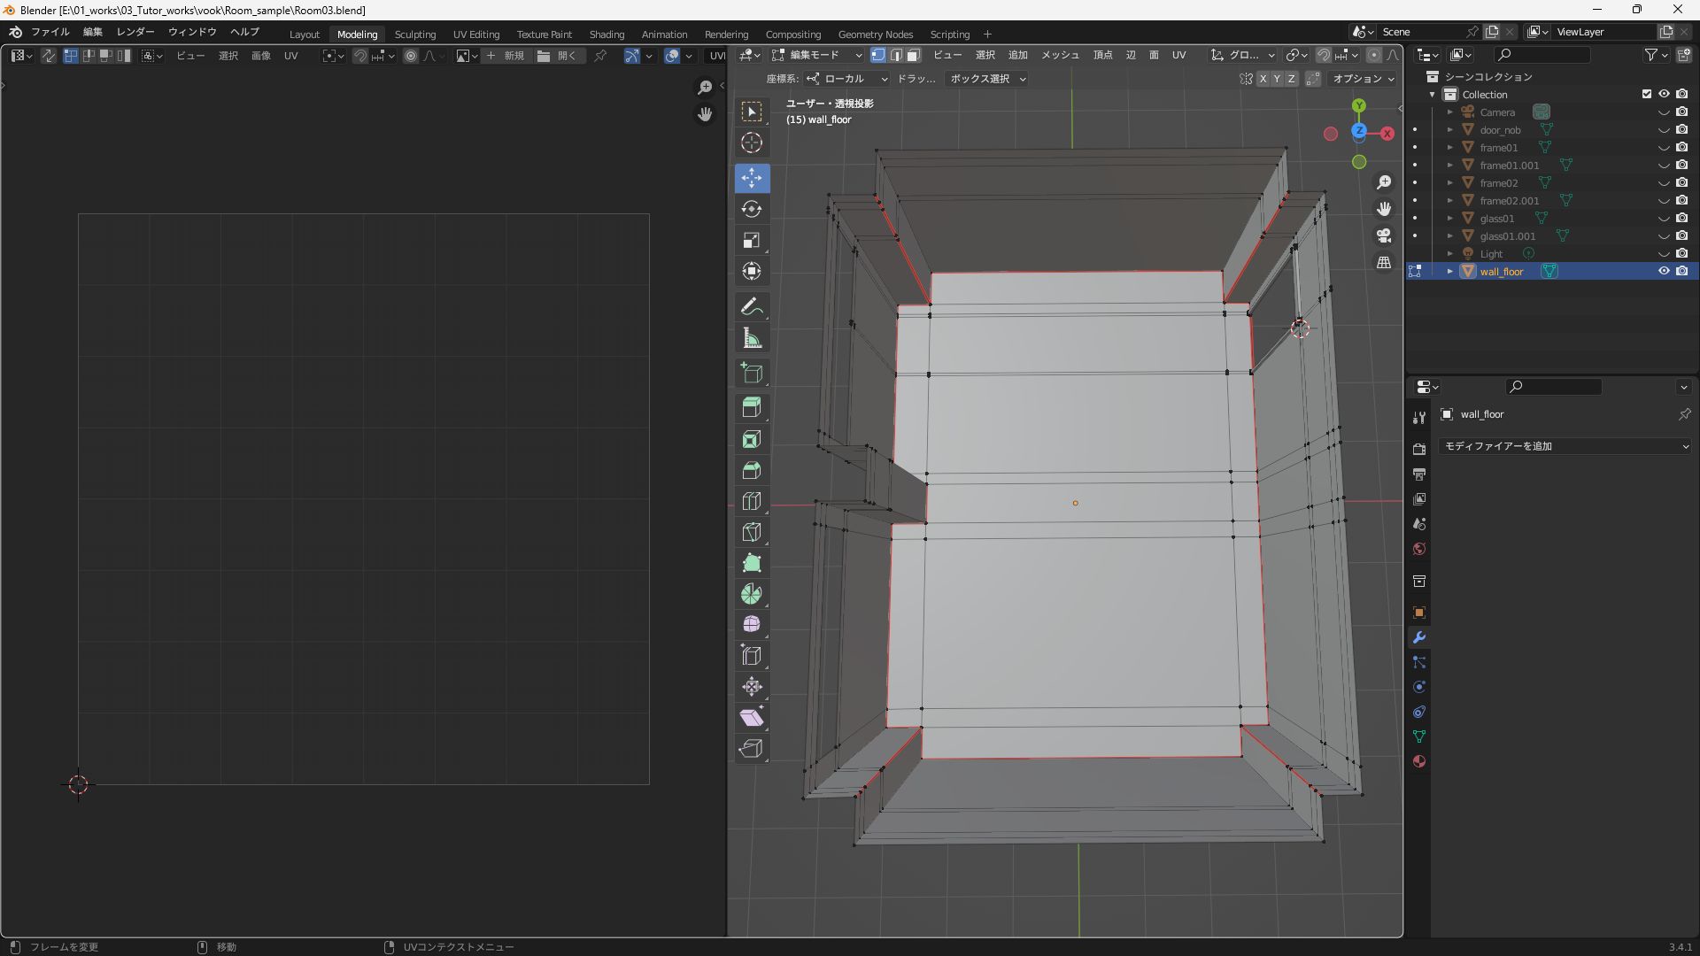This screenshot has height=956, width=1700.
Task: Hide the wall_floor object with the eye toggle
Action: (x=1665, y=271)
